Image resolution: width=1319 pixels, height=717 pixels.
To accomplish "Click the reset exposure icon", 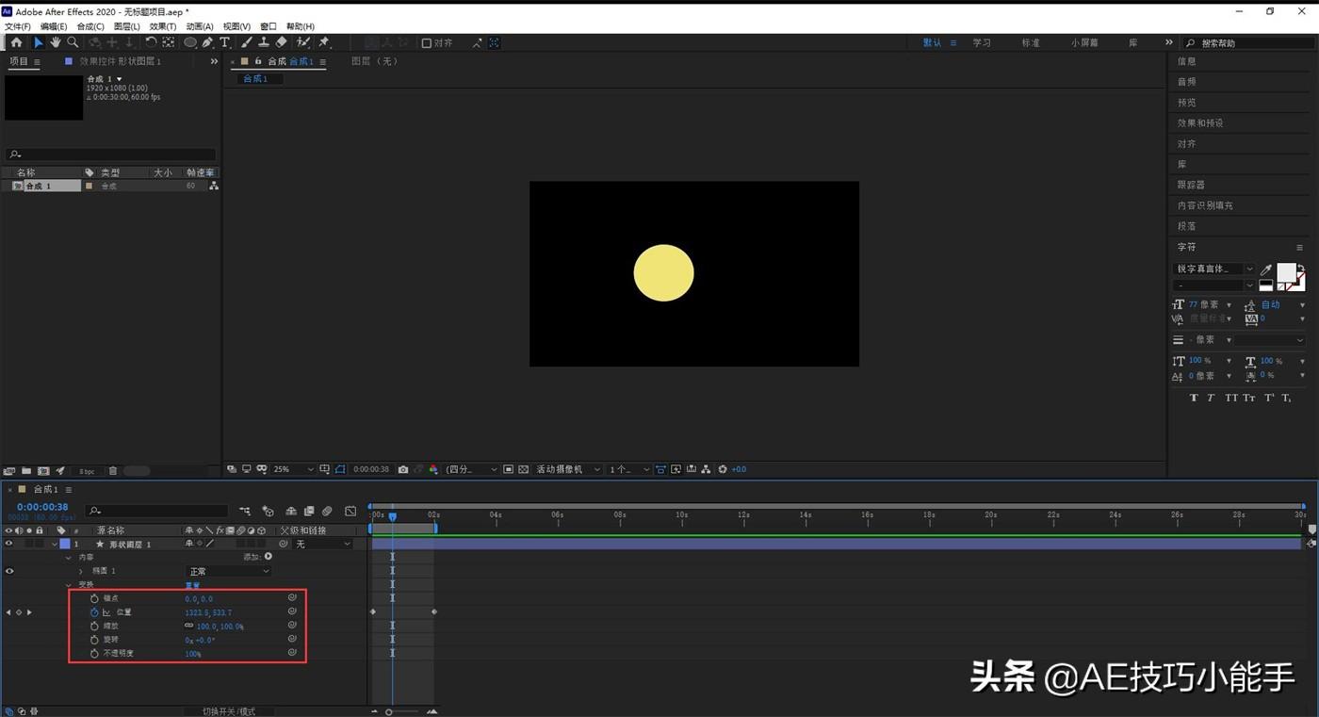I will tap(723, 469).
